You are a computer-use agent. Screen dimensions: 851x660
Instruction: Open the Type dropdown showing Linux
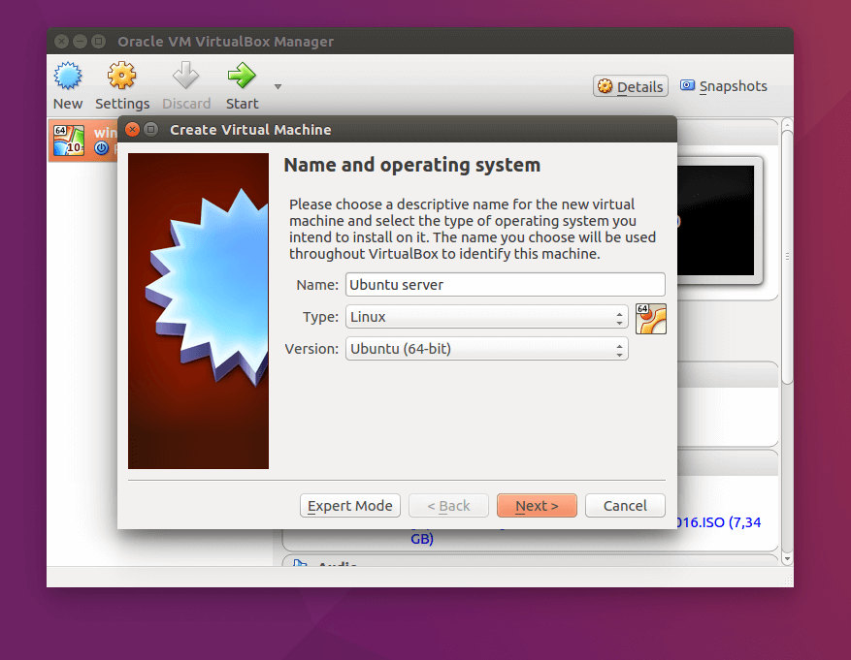click(x=487, y=317)
